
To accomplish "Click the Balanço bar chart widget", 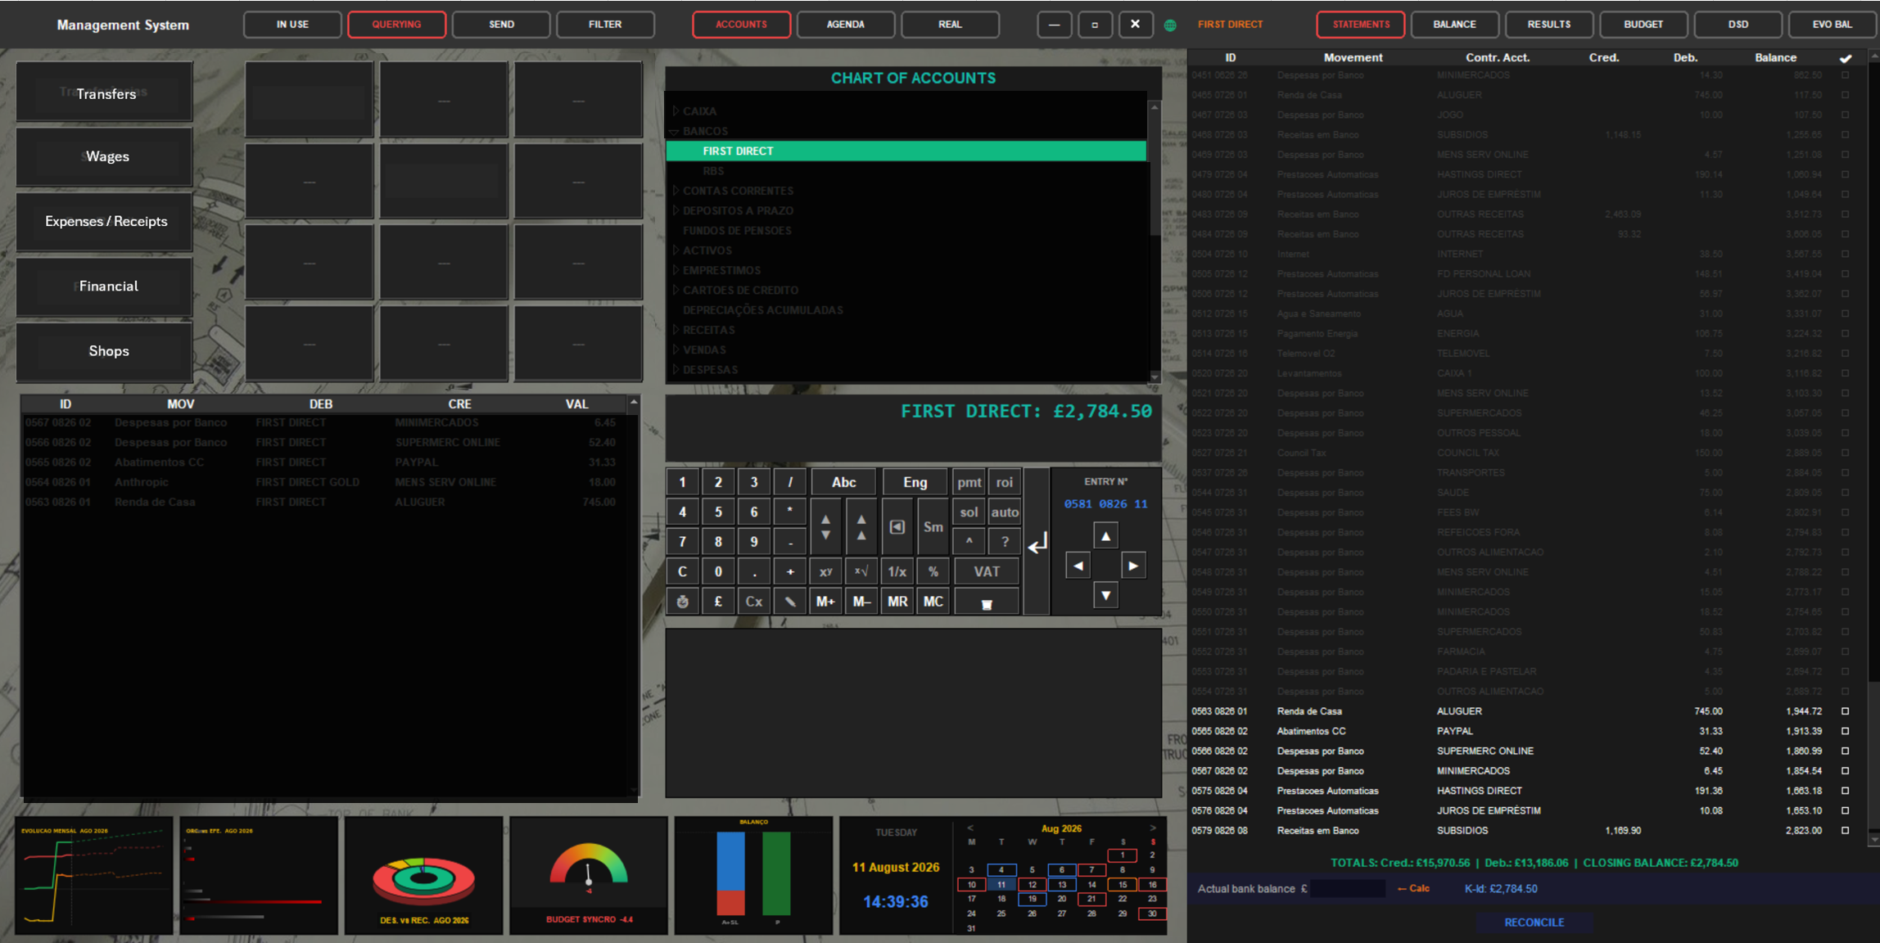I will pyautogui.click(x=753, y=875).
